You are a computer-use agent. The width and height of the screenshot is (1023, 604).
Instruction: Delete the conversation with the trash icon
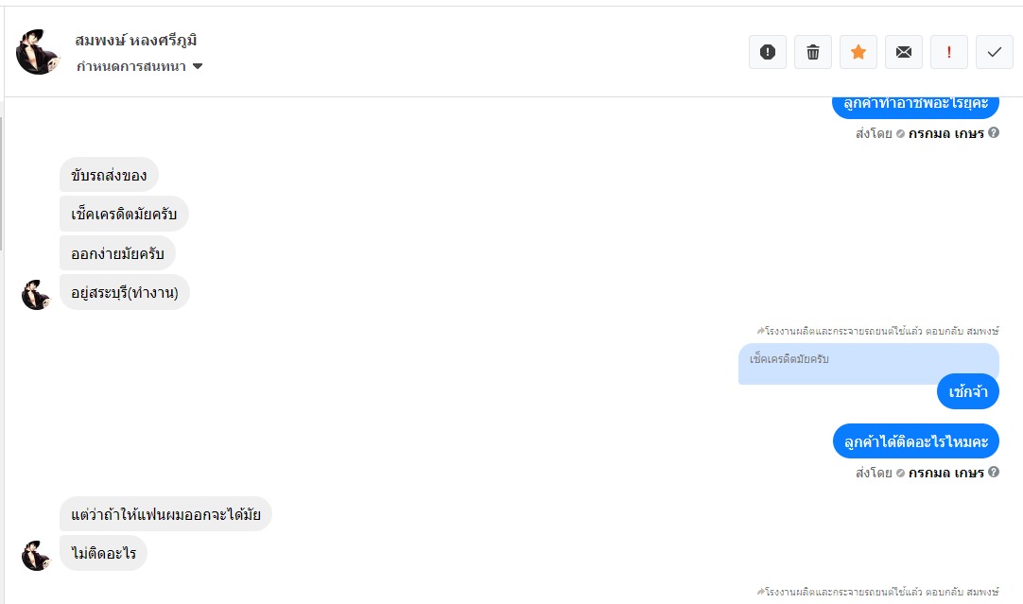point(813,52)
